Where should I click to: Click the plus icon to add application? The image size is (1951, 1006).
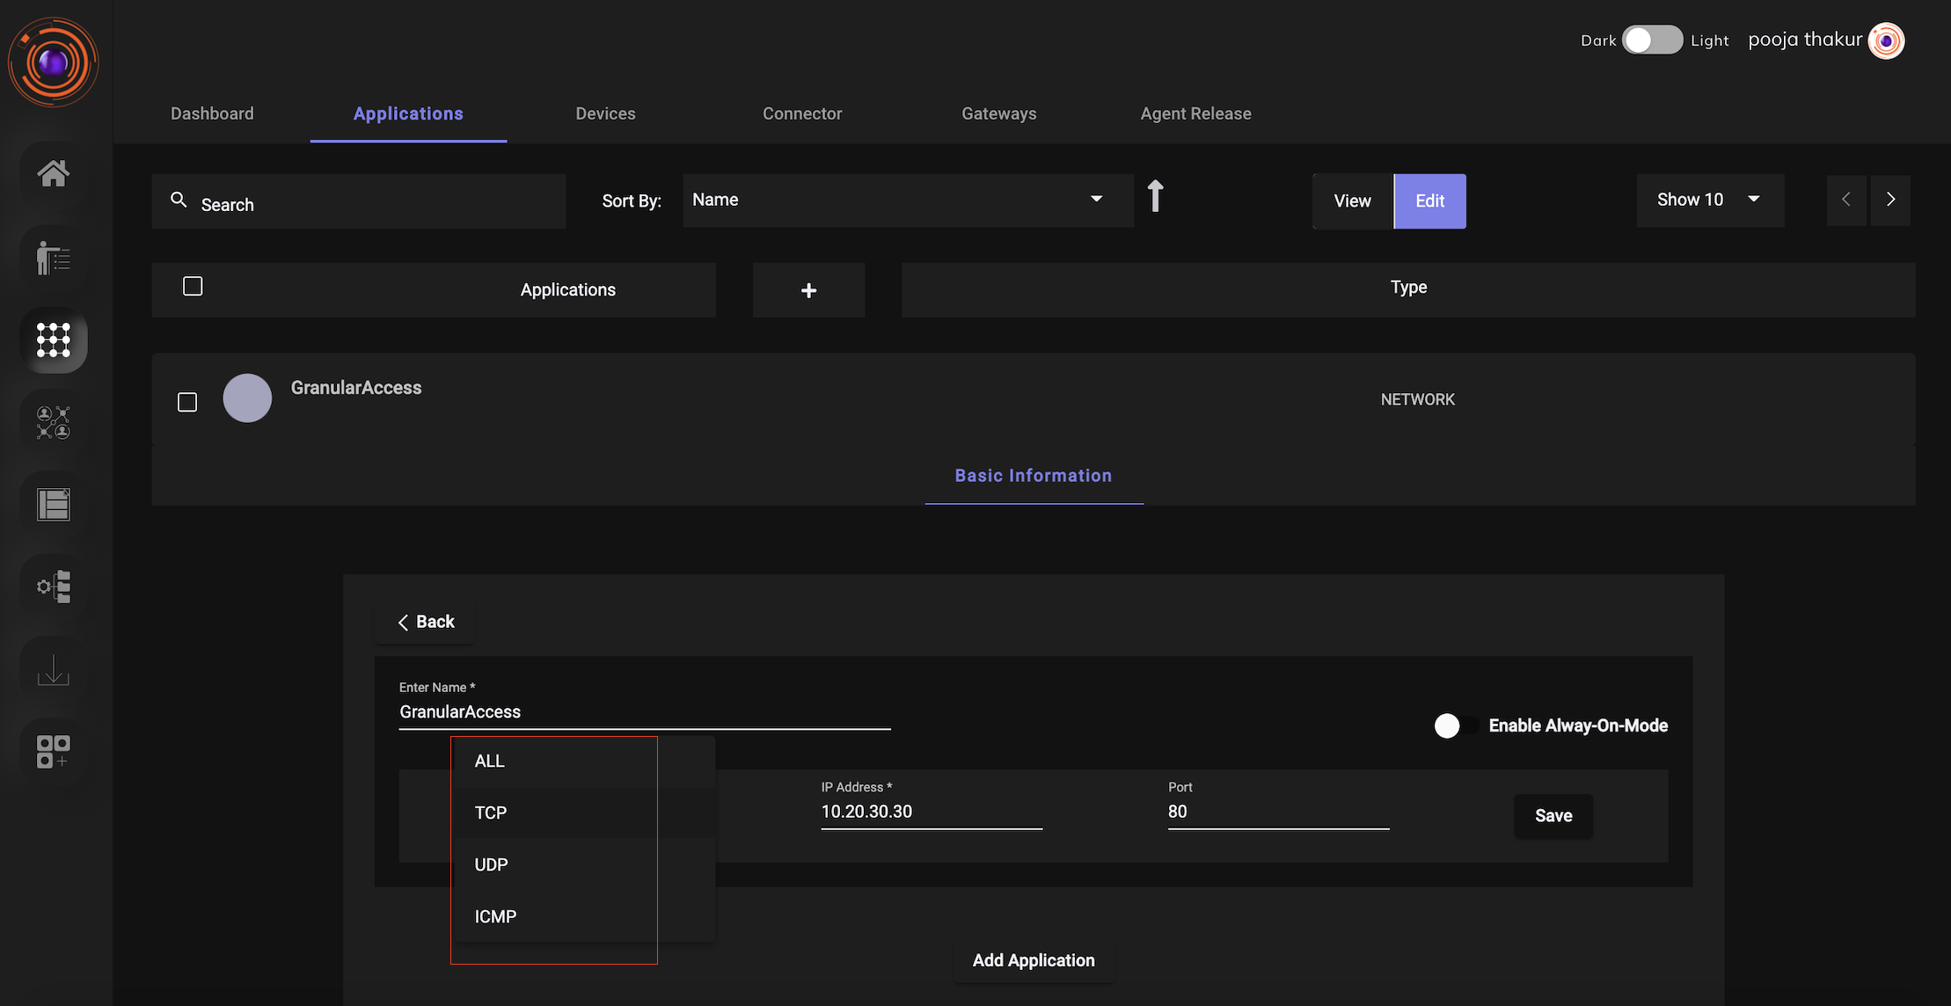pyautogui.click(x=809, y=290)
